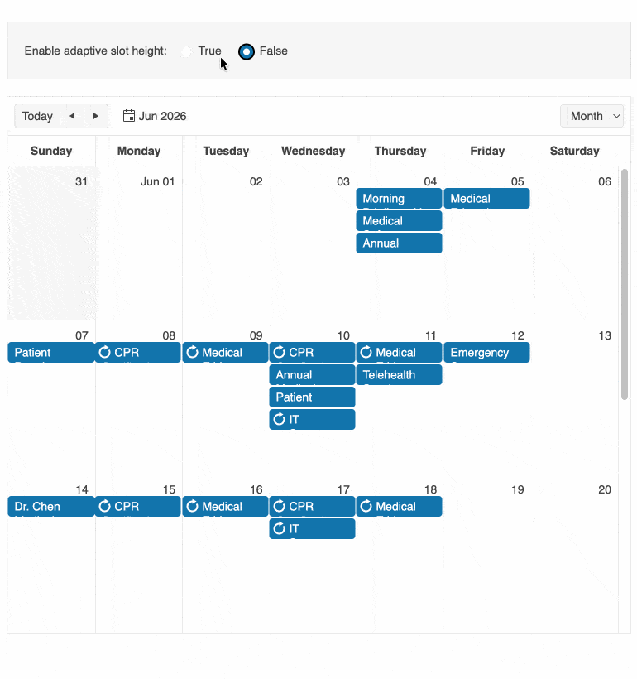This screenshot has height=679, width=637.
Task: Click the calendar icon beside Jun 2026
Action: point(128,115)
